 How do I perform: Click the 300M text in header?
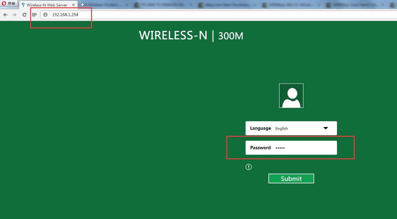(231, 36)
